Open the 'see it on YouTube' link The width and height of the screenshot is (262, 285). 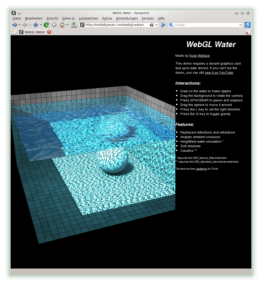(x=219, y=73)
